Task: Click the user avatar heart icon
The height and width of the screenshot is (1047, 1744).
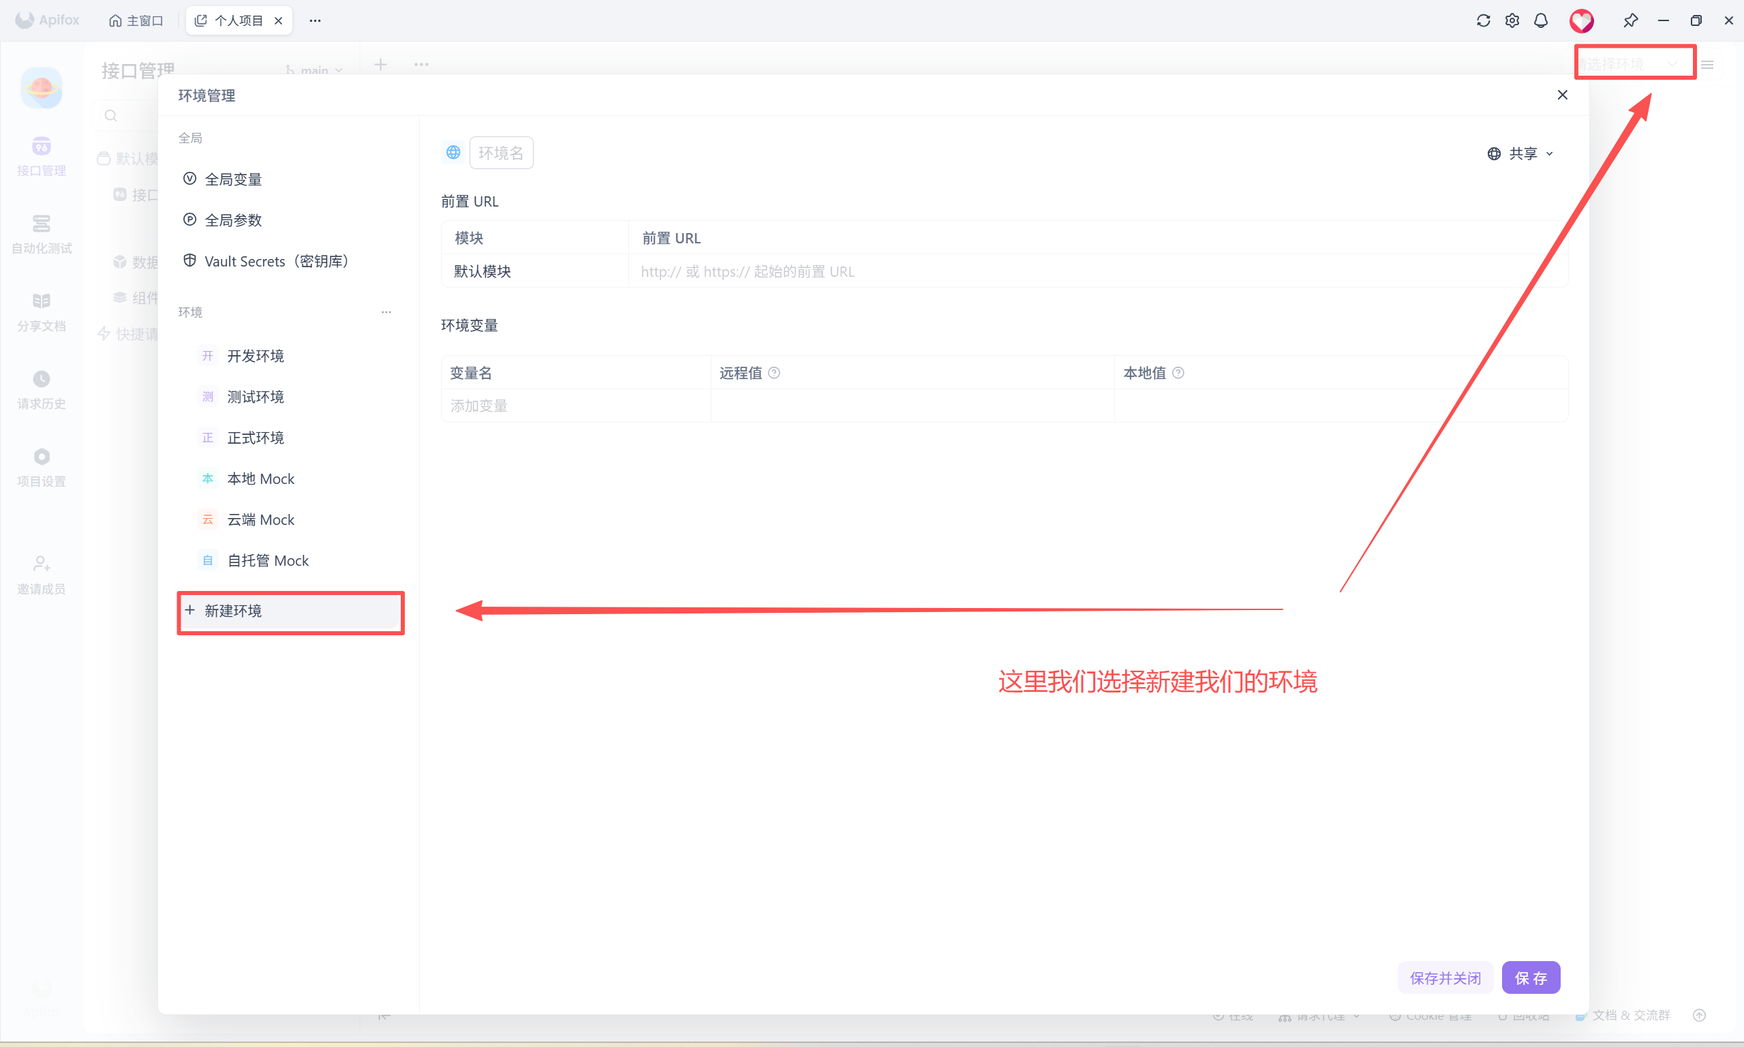Action: coord(1581,20)
